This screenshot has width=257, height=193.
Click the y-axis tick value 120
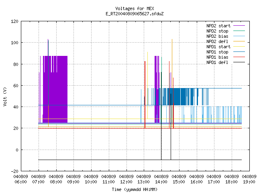tap(14, 21)
